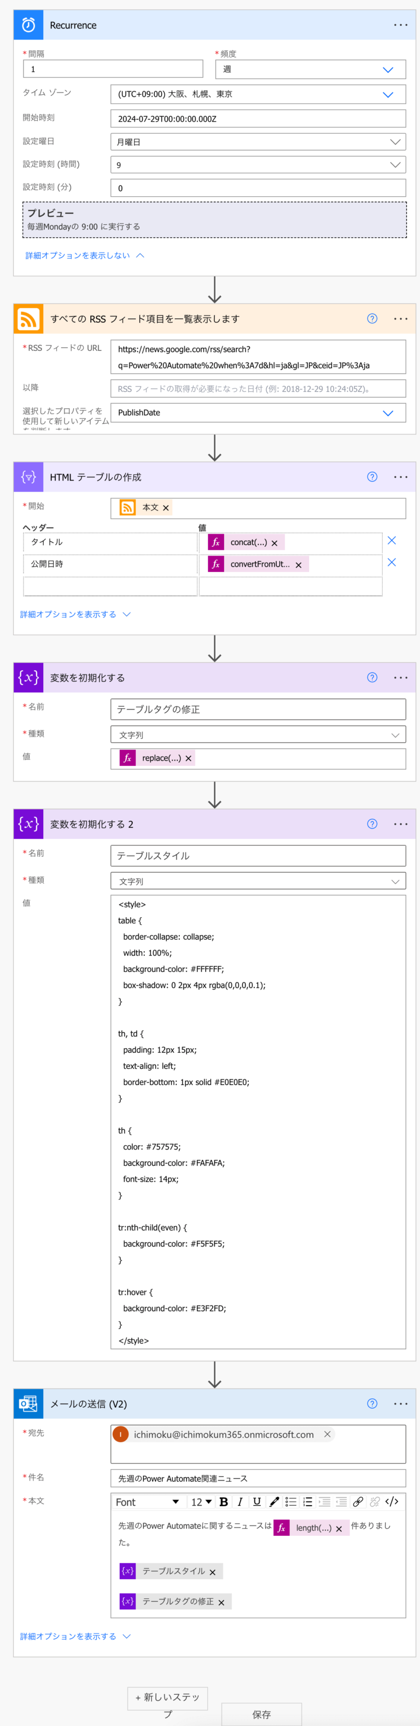Open the 頻度 dropdown showing 週
Viewport: 420px width, 1726px height.
click(x=389, y=68)
